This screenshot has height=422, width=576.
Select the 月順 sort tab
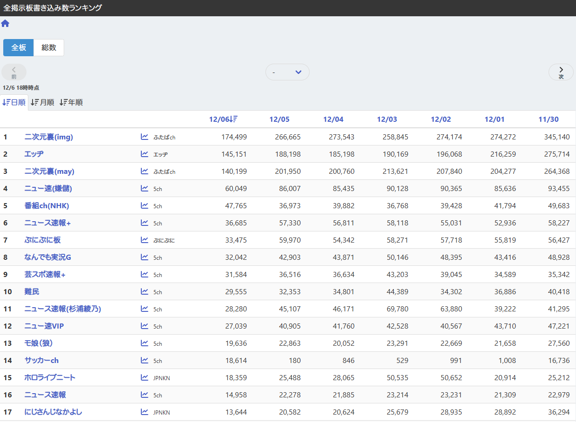(x=42, y=102)
